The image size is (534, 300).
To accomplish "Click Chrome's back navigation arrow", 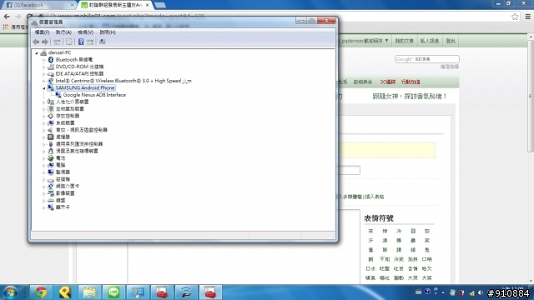I will (7, 17).
